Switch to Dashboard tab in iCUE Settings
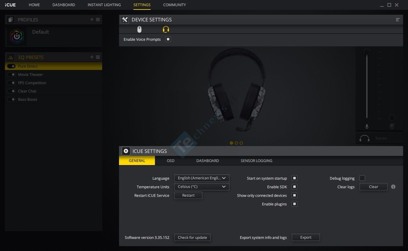Screen dimensions: 408x251 click(x=208, y=161)
